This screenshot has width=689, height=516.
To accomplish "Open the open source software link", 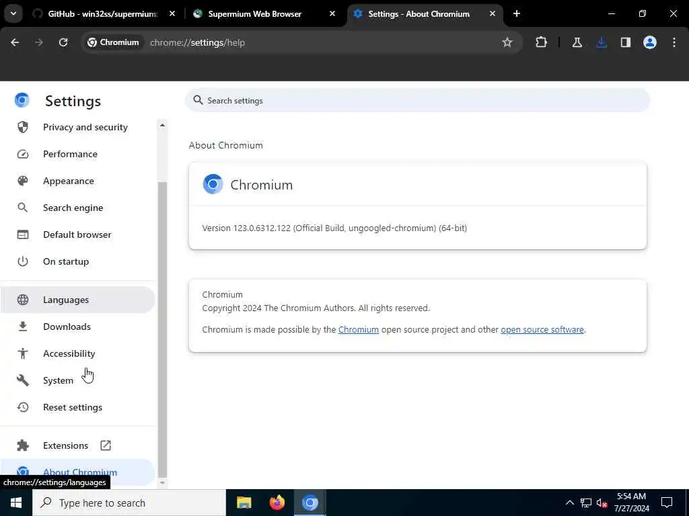I will 542,329.
